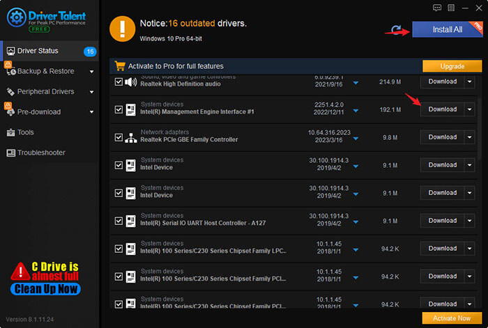The image size is (488, 328).
Task: Click device icon for Chipset Family LPC row
Action: (x=131, y=249)
